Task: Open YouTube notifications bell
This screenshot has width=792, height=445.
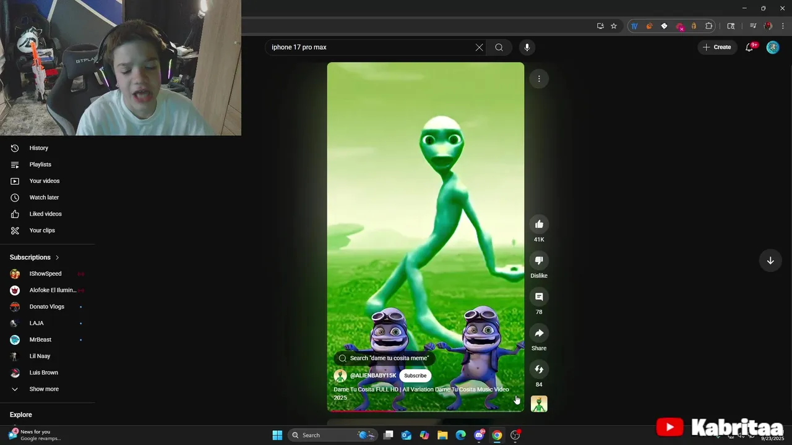Action: 749,47
